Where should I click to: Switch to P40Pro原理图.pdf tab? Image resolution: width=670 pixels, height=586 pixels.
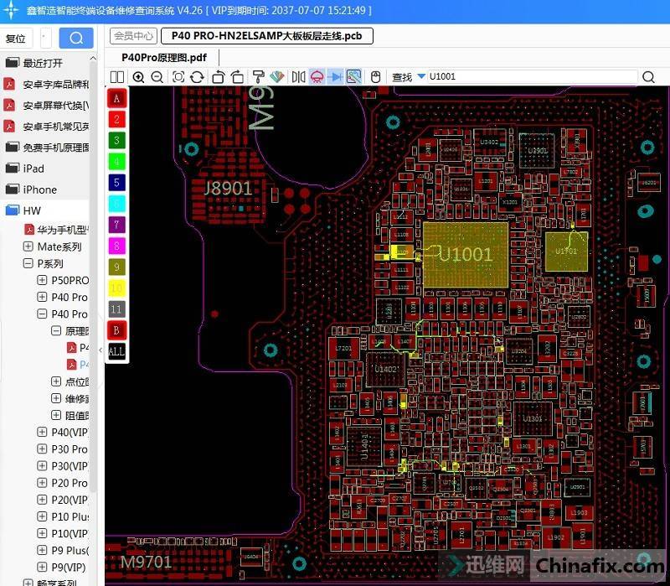(x=164, y=57)
